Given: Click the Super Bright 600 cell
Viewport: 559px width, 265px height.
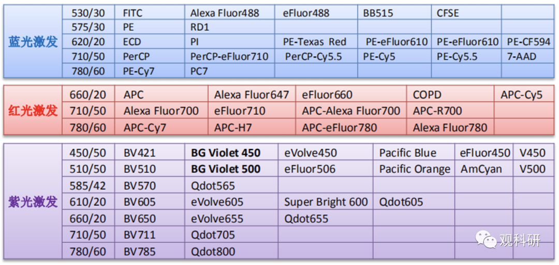Looking at the screenshot, I should point(326,202).
